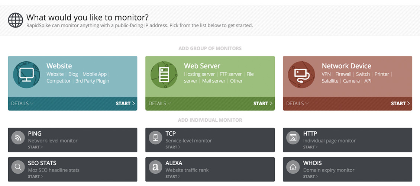Click the Website card title

(59, 66)
